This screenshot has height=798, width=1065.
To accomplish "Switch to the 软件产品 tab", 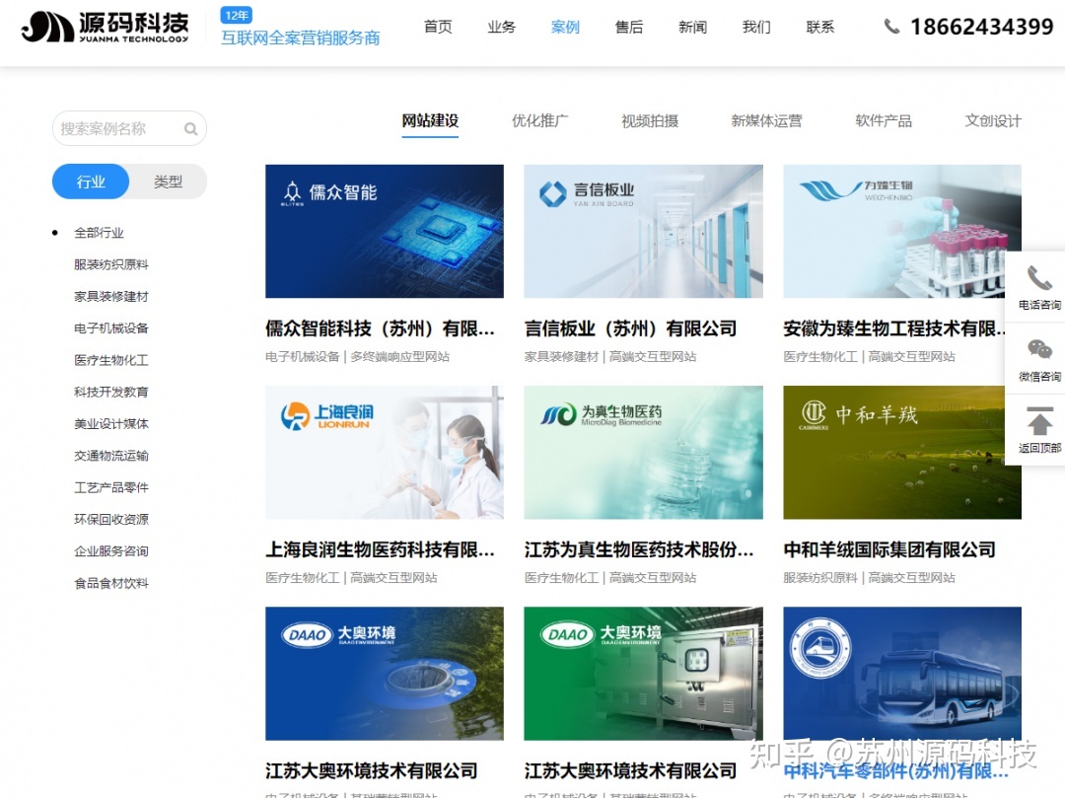I will click(x=884, y=121).
